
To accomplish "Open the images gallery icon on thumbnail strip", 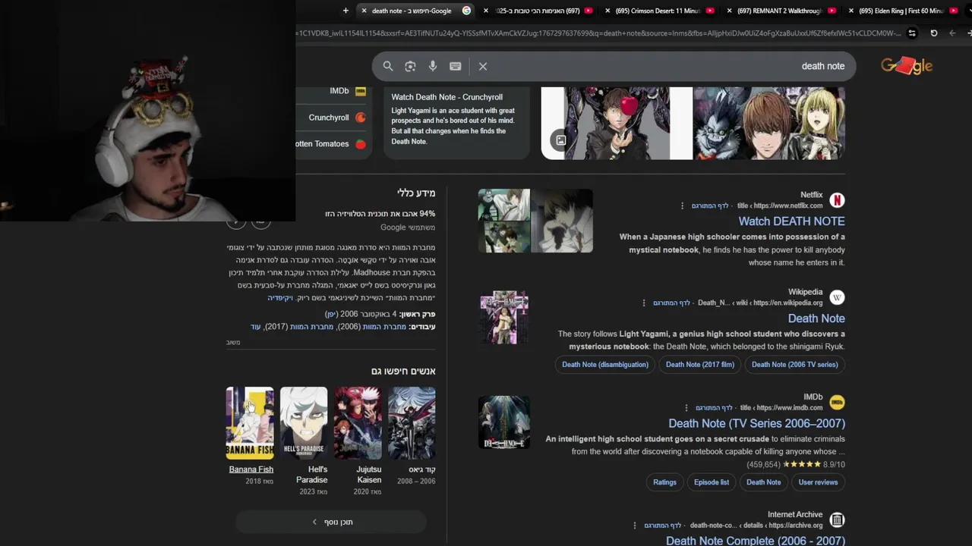I will [x=560, y=140].
